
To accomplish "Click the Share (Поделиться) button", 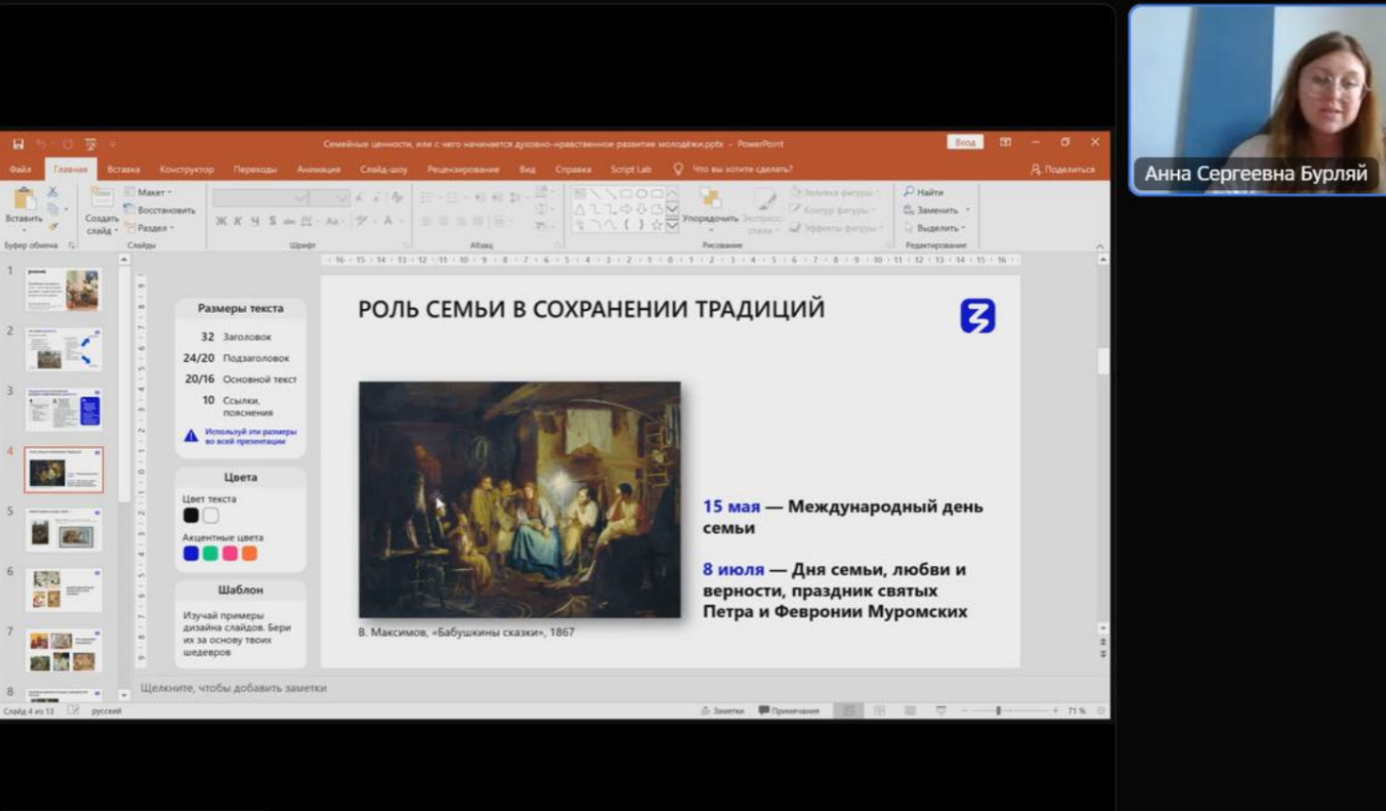I will click(1063, 169).
